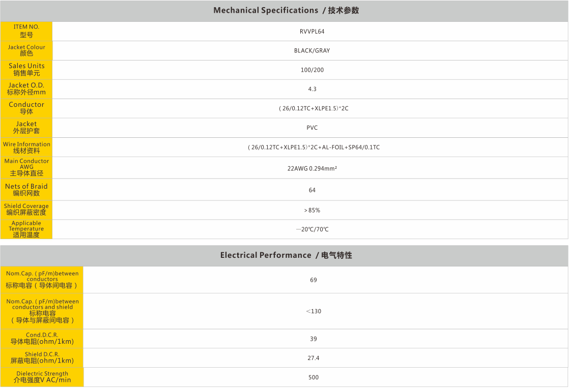Screen dimensions: 569x388
Task: Click the Mechanical Specifications header
Action: click(286, 11)
